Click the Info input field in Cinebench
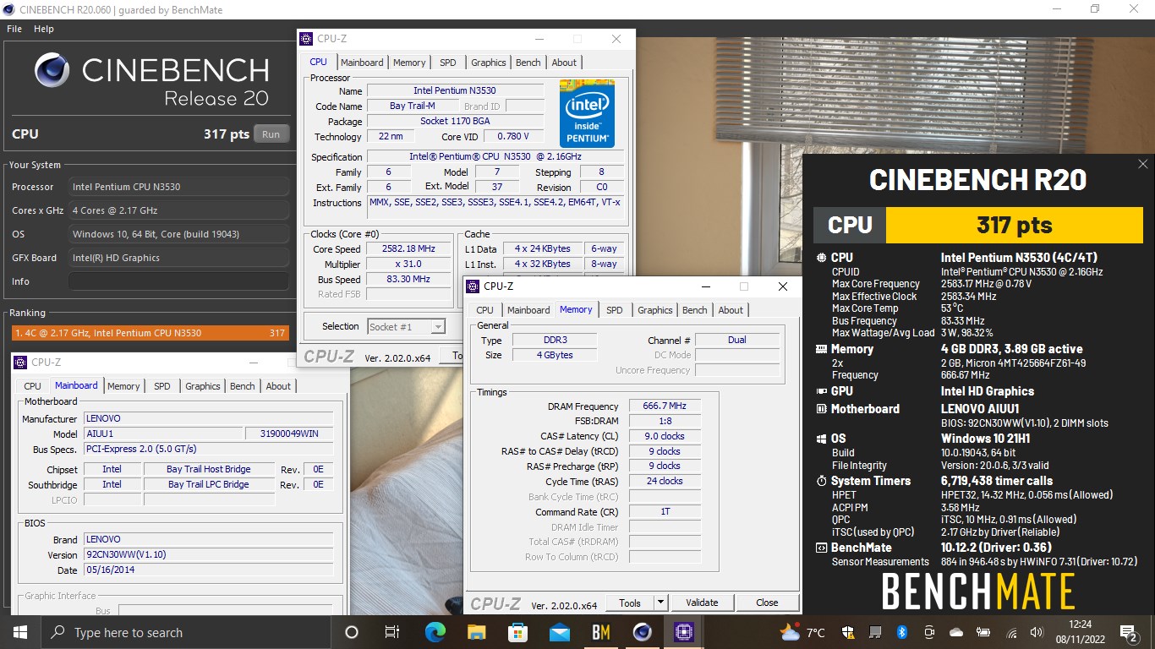Screen dimensions: 1155x649 point(178,281)
